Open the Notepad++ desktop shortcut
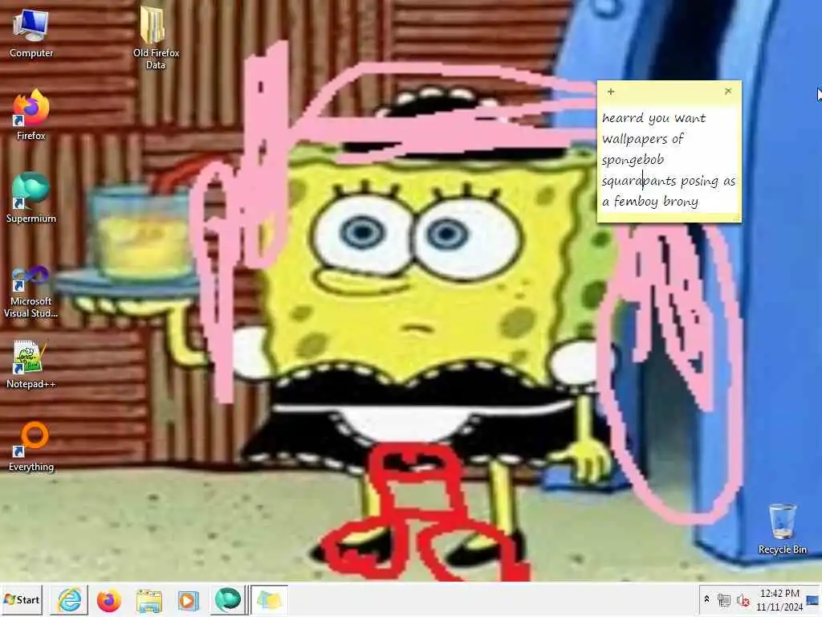Image resolution: width=822 pixels, height=617 pixels. click(31, 364)
